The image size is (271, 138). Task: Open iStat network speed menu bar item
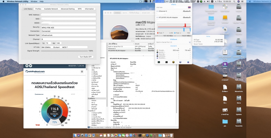pos(160,1)
